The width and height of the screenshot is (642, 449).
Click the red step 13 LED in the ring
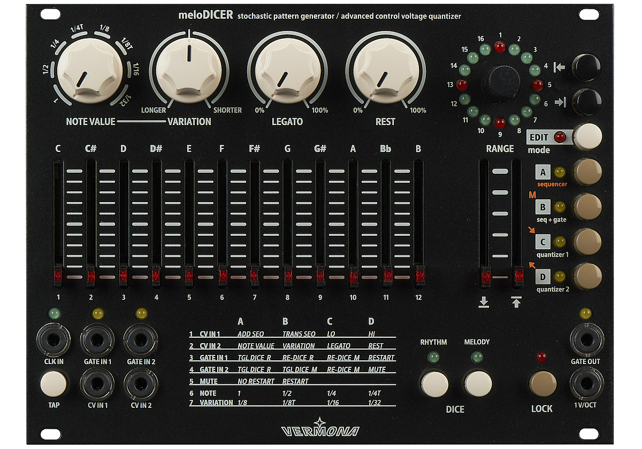[x=463, y=84]
